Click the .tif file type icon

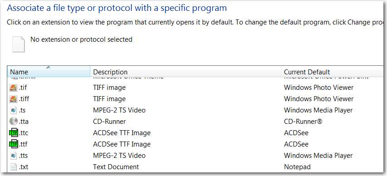click(13, 88)
